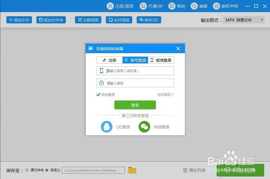Select the 分割视频 tool
270x179 pixels.
(x=88, y=20)
